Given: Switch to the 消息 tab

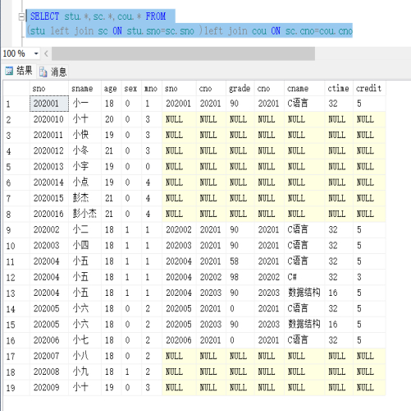Looking at the screenshot, I should point(53,72).
